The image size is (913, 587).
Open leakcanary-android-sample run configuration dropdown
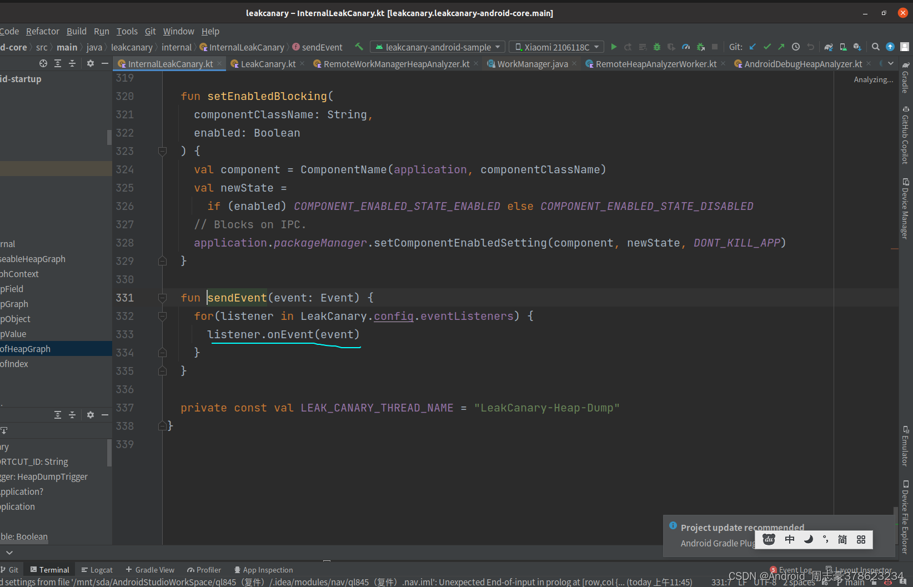pyautogui.click(x=438, y=47)
